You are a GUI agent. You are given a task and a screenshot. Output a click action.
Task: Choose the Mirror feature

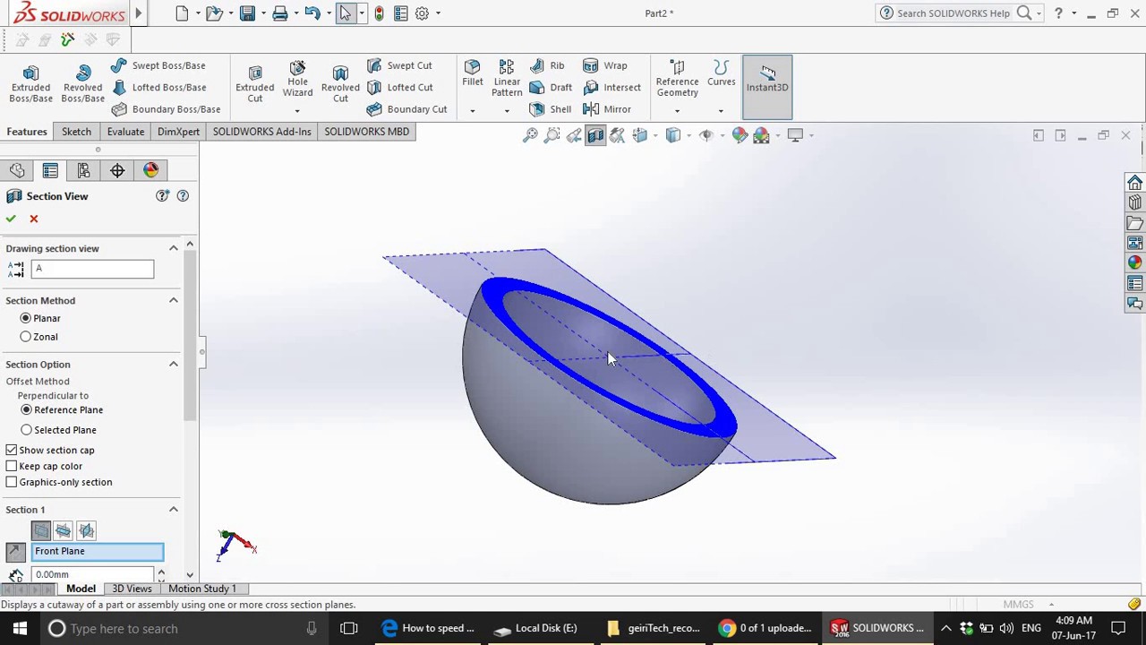click(x=607, y=109)
